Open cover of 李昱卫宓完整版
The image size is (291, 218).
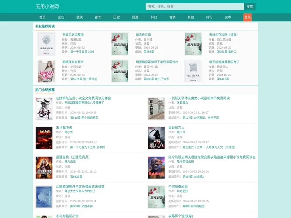46,44
